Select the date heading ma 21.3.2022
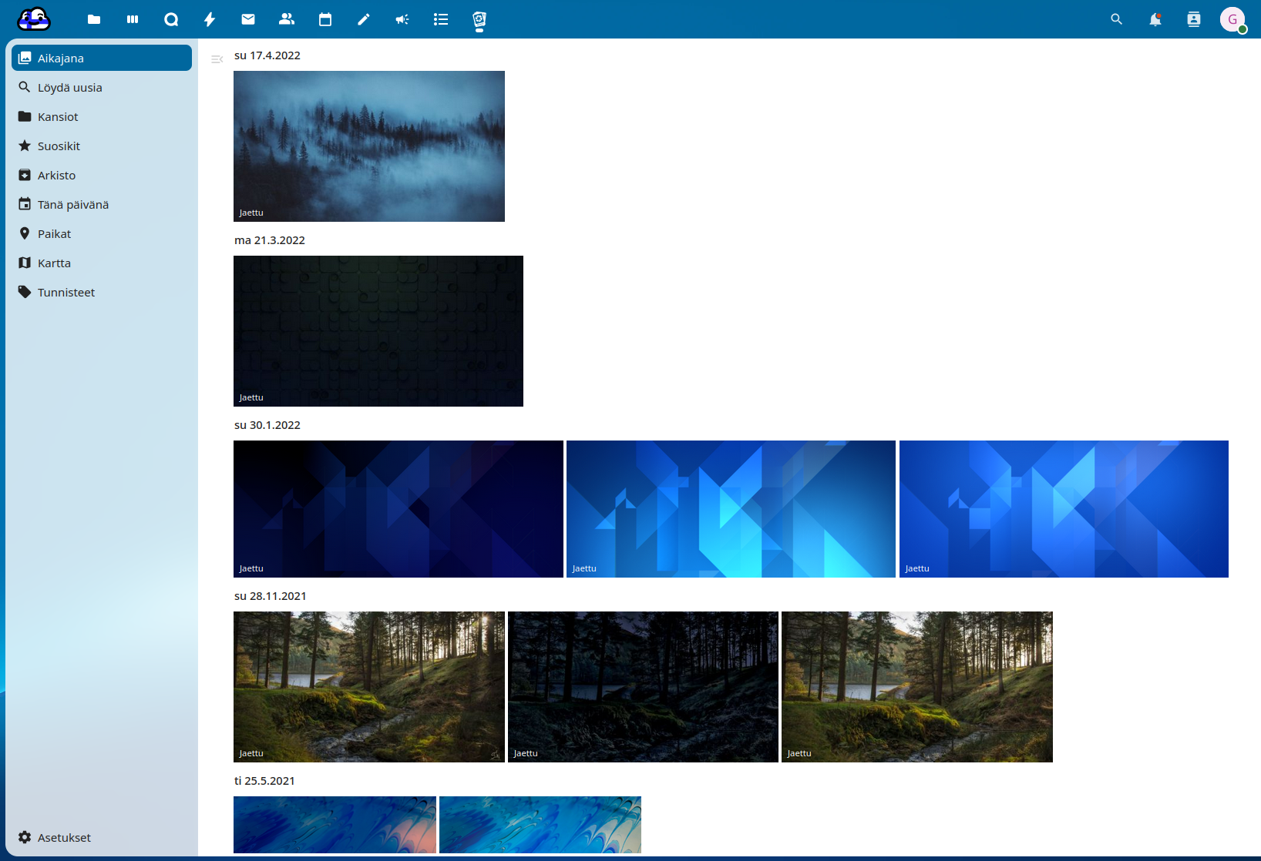Viewport: 1261px width, 861px height. click(270, 240)
